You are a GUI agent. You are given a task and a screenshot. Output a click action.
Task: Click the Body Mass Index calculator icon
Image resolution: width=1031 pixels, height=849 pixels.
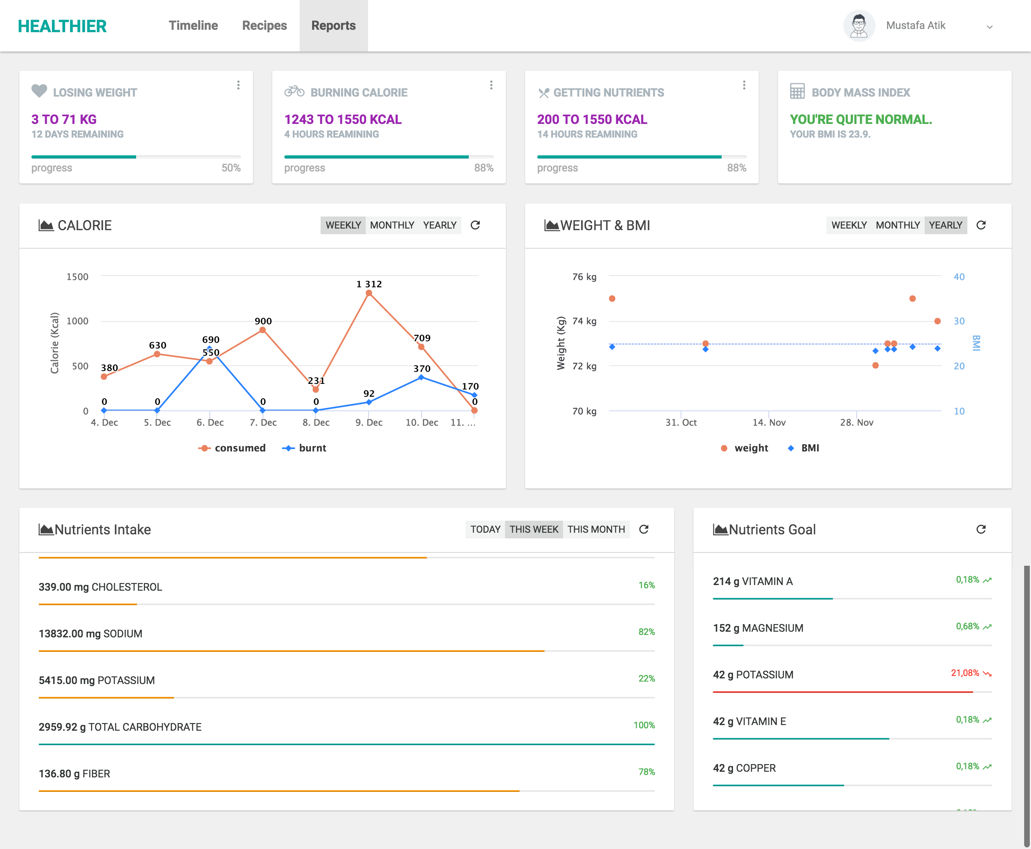click(797, 91)
